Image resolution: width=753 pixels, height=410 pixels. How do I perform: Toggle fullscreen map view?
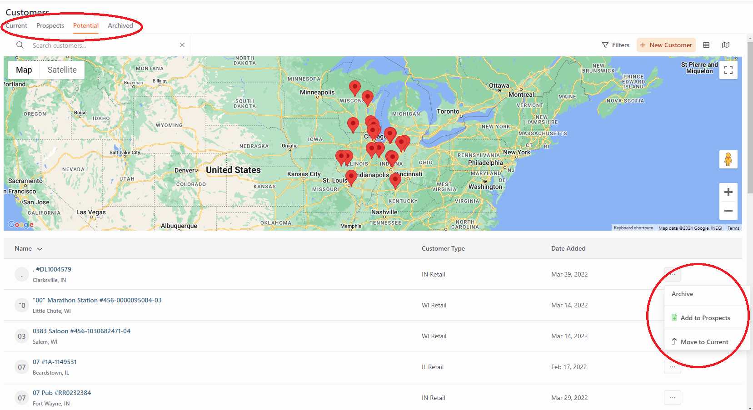coord(728,70)
